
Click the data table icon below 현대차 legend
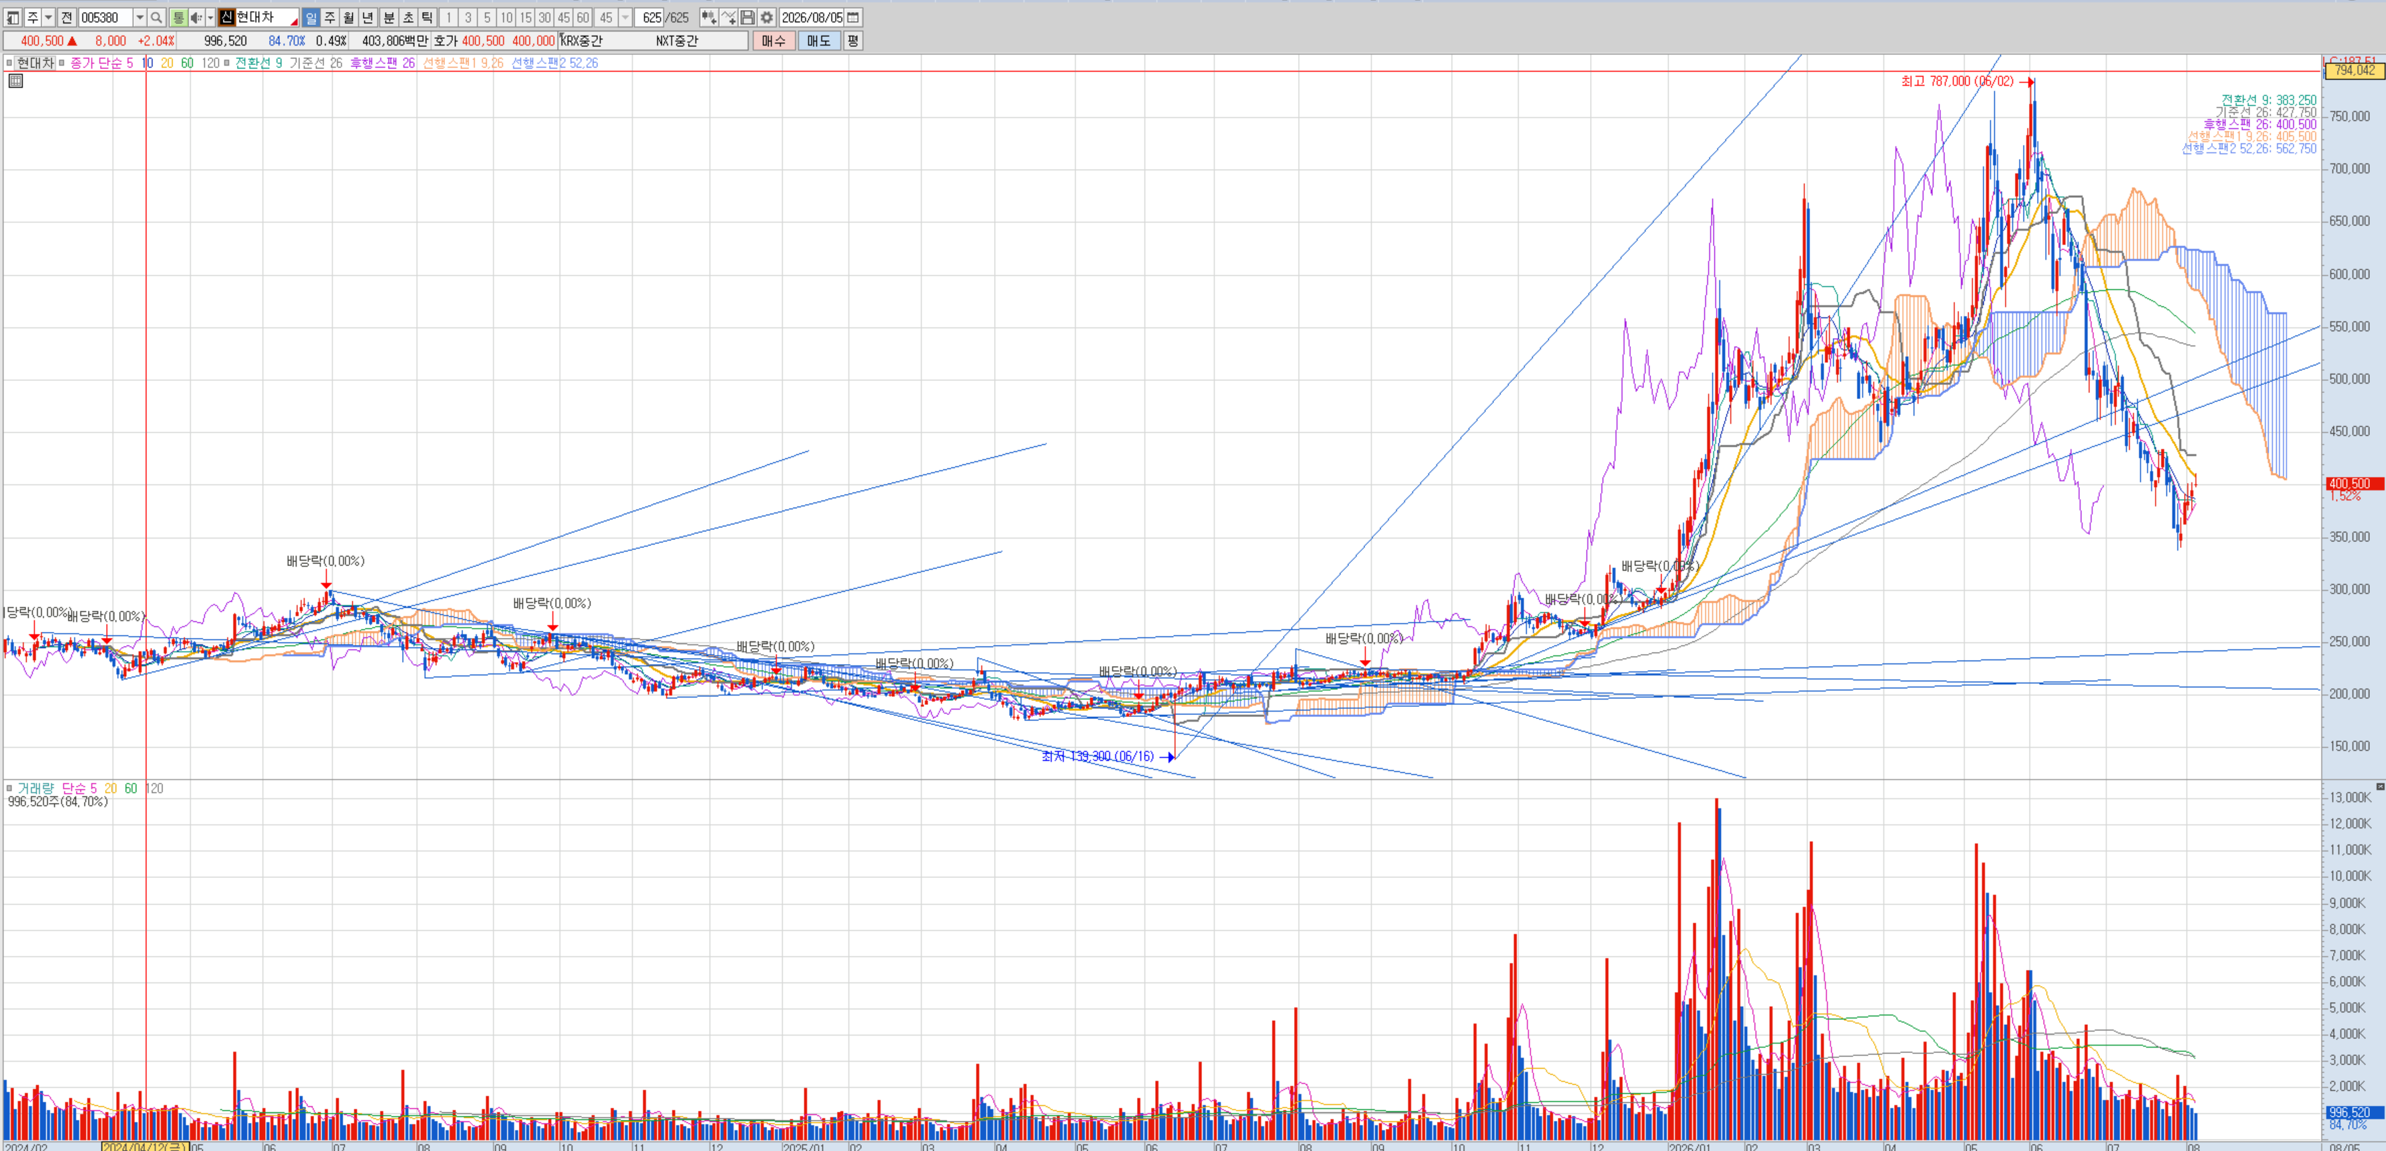tap(15, 81)
